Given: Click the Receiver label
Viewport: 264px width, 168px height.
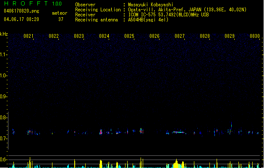Looking at the screenshot, I should (85, 15).
